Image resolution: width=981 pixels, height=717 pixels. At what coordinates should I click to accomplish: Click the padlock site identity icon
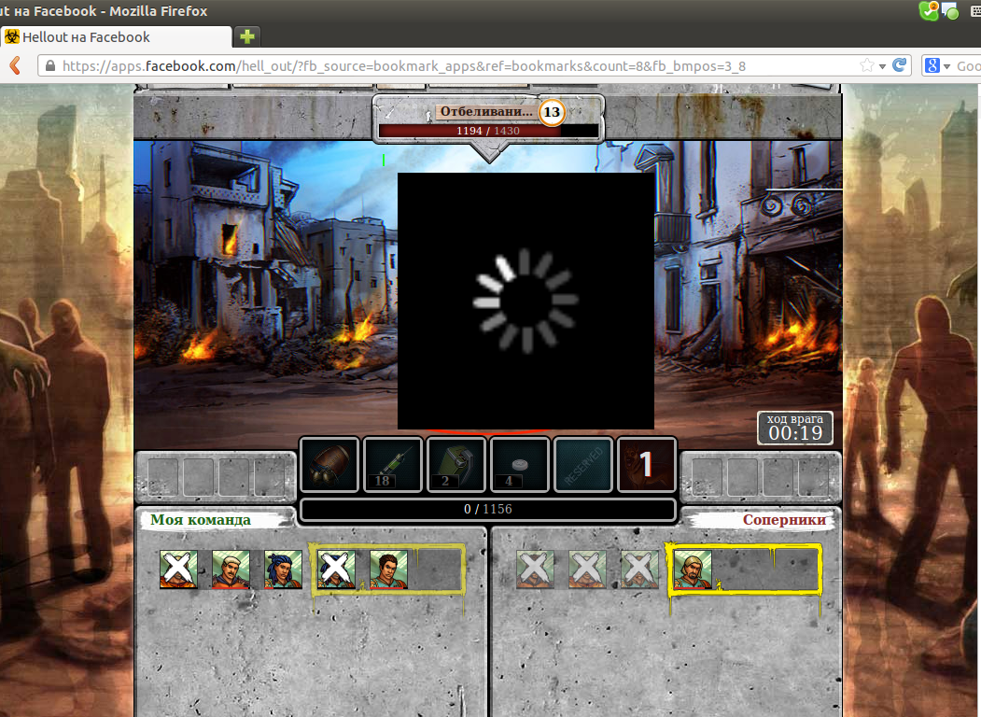[x=50, y=65]
